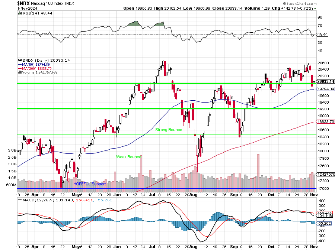This screenshot has width=335, height=250.
Task: Click the 48.44 RSI value tag
Action: 322,35
